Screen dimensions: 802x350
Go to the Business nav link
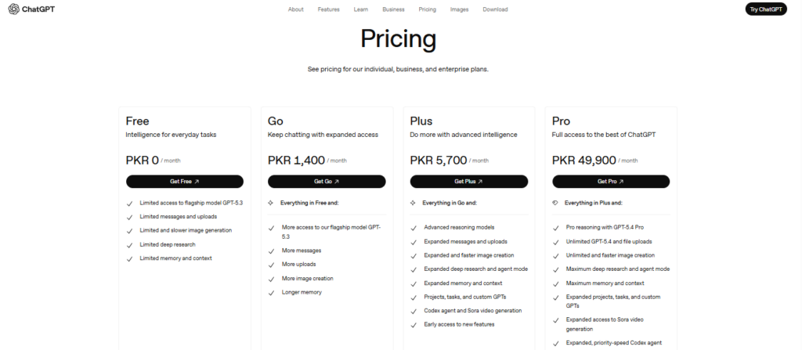(393, 9)
